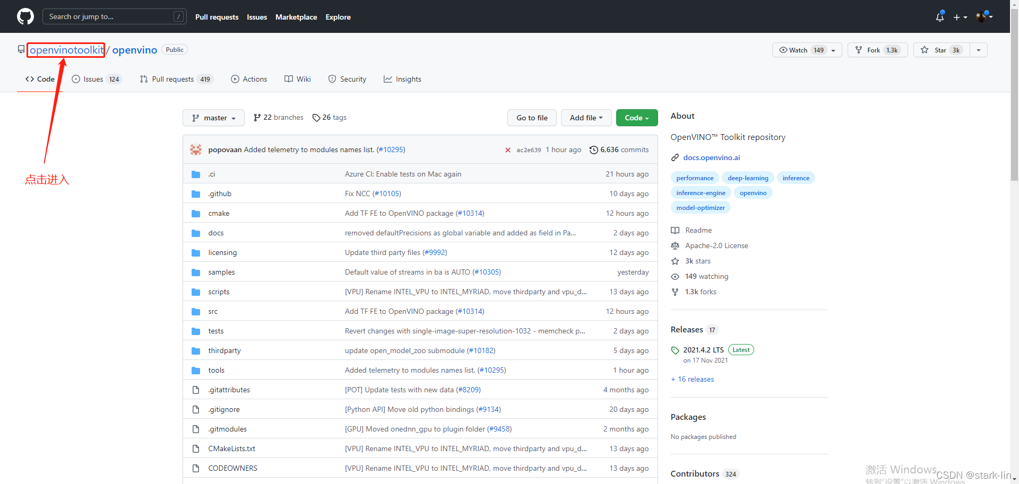
Task: Open the .github folder
Action: 220,193
